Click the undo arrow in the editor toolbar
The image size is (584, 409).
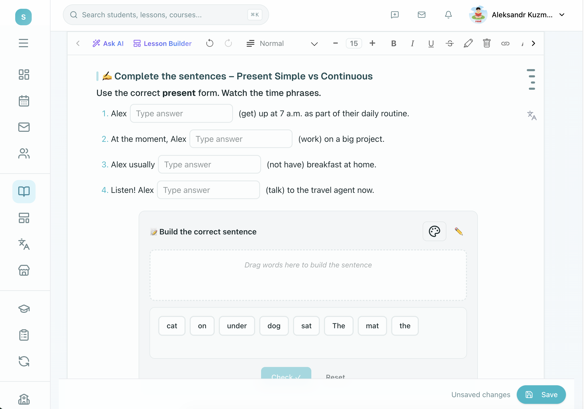point(210,43)
